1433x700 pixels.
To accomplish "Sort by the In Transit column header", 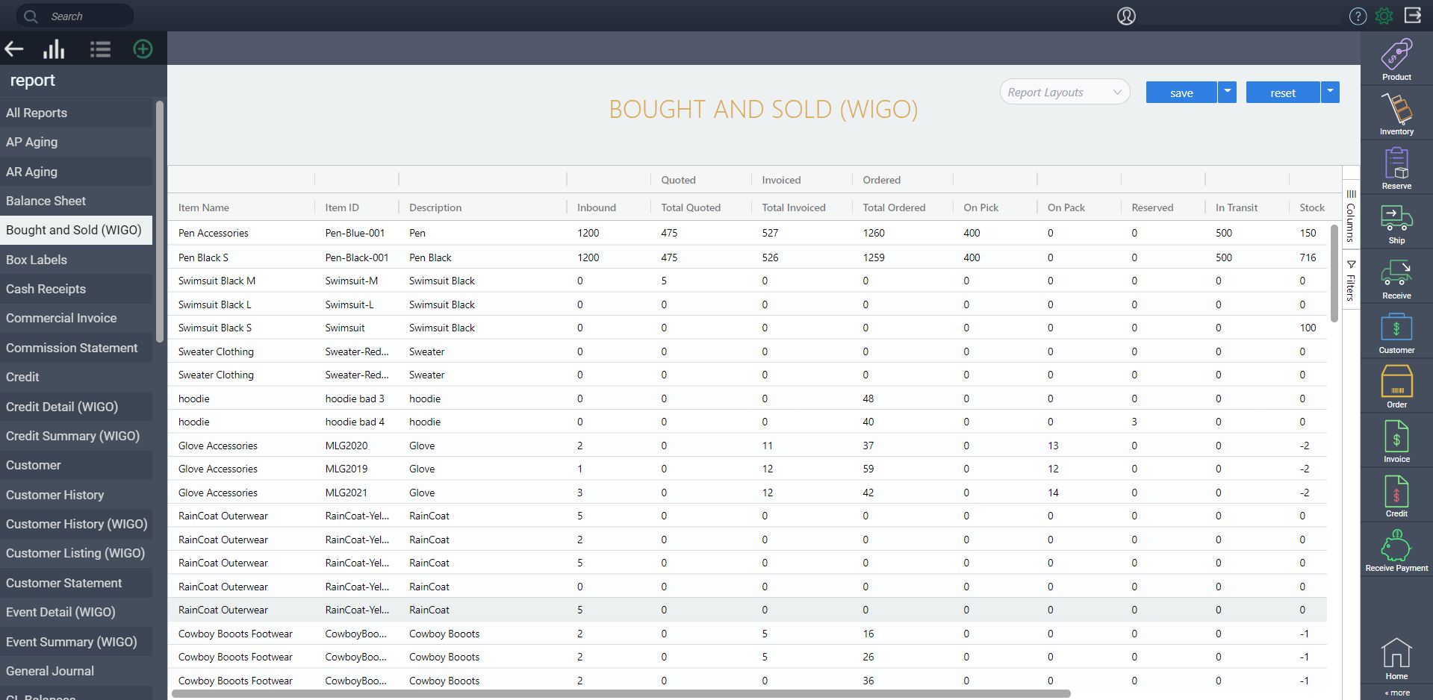I will (1237, 207).
